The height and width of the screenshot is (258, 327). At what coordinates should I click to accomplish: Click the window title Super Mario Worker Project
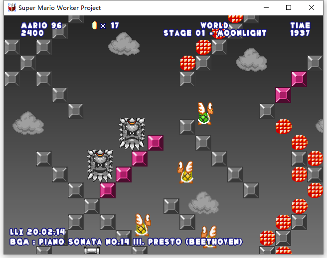point(59,7)
